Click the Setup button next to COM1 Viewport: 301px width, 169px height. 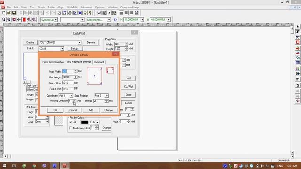75,49
